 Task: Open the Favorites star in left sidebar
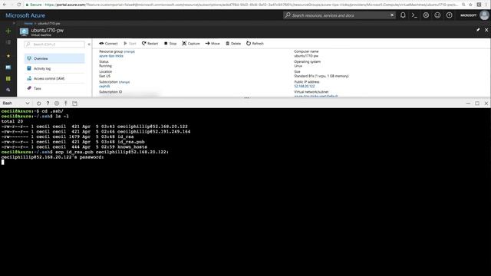8,56
